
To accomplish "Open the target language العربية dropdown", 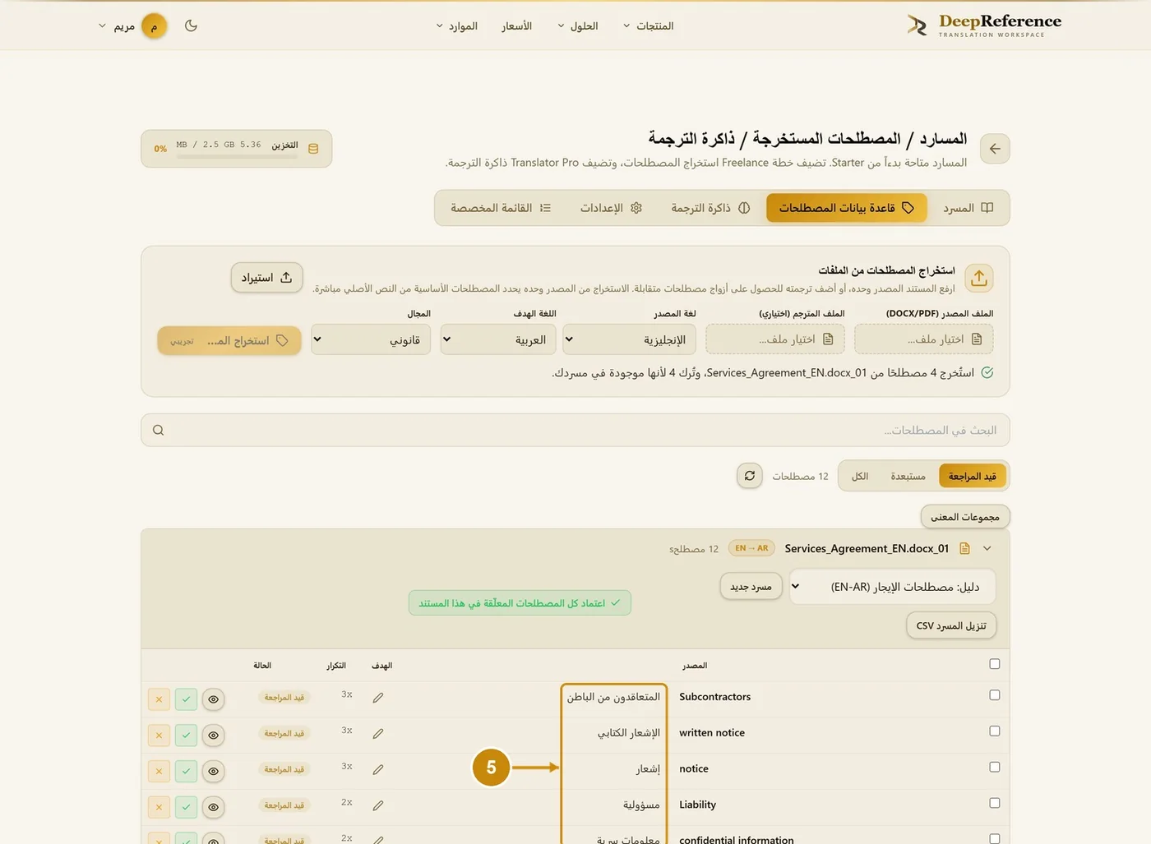I will (498, 339).
